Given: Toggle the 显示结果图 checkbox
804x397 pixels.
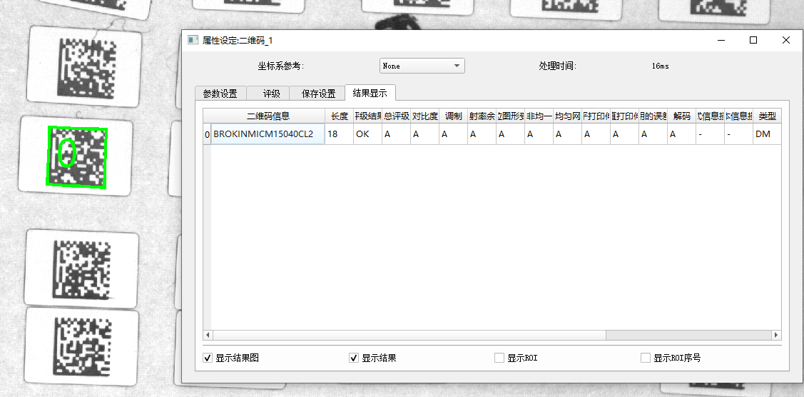Looking at the screenshot, I should 208,358.
